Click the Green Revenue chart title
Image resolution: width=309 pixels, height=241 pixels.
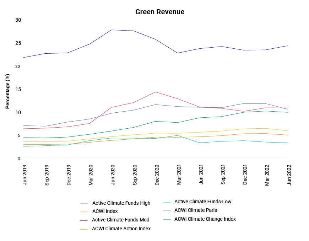[x=160, y=12]
